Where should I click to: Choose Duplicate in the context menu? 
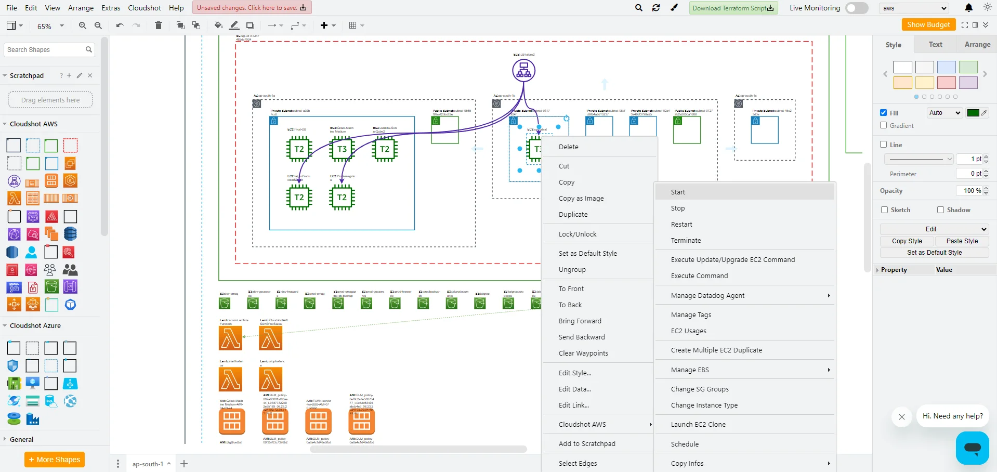[597, 214]
